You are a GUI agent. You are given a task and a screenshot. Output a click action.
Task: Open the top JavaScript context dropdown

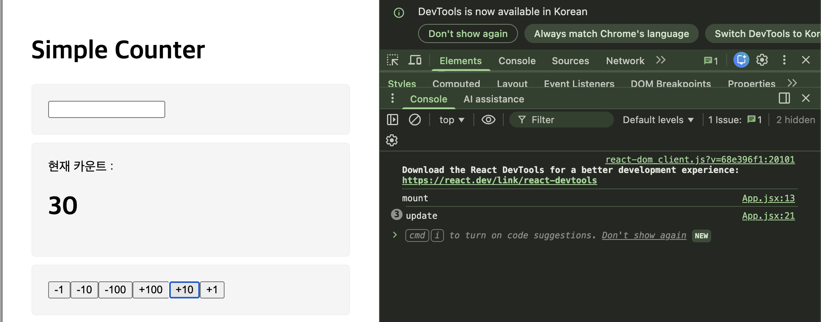coord(452,120)
